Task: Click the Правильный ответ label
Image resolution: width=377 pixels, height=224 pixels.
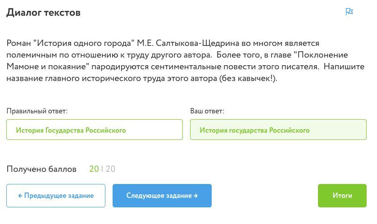Action: pos(37,111)
